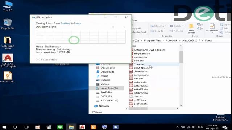Open LINE app from the taskbar
Viewport: 232px width, 130px height.
click(x=60, y=127)
